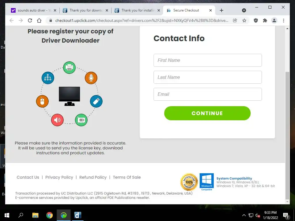Click the blue USB drive icon
Screen dimensions: 295x221
[x=96, y=101]
